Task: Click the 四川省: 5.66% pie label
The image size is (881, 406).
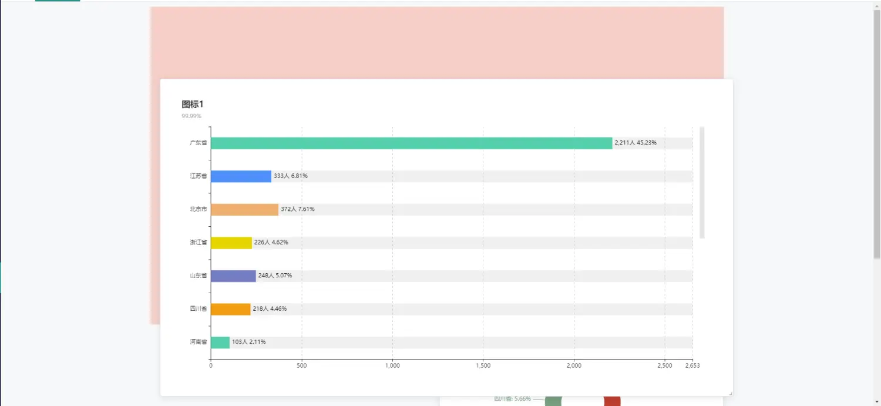Action: pyautogui.click(x=512, y=399)
